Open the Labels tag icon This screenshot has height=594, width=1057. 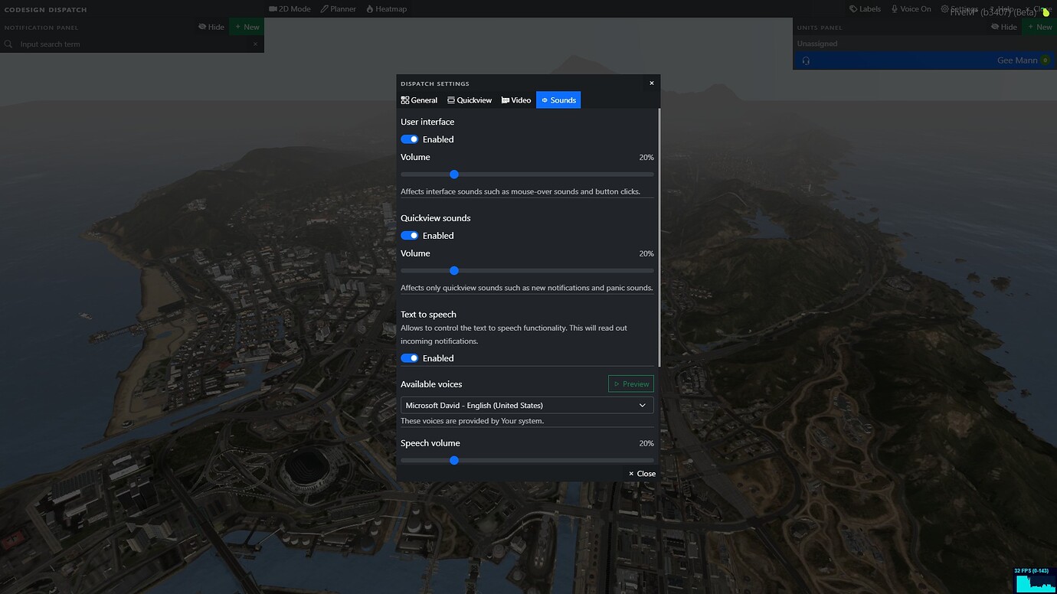tap(854, 8)
